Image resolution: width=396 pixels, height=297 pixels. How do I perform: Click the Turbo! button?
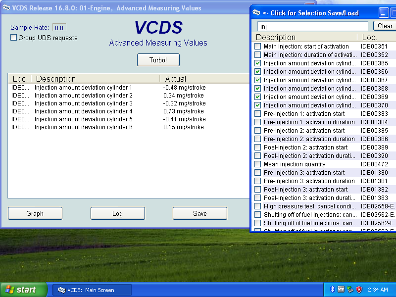click(158, 60)
